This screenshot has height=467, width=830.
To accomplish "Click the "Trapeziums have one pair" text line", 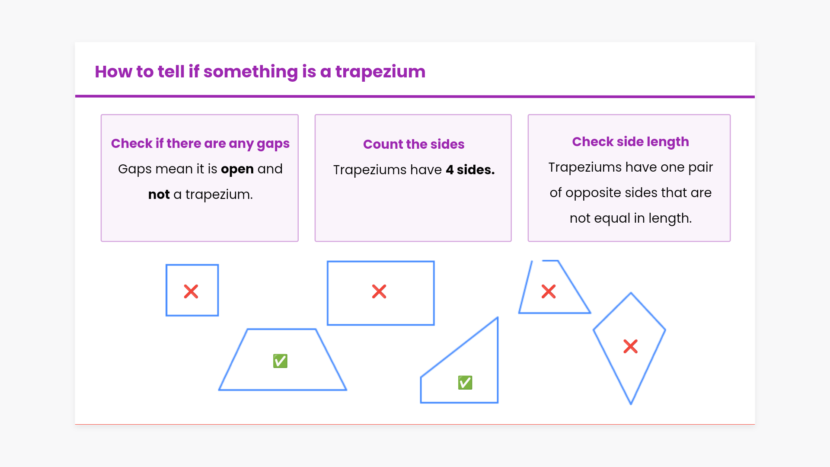I will (630, 167).
